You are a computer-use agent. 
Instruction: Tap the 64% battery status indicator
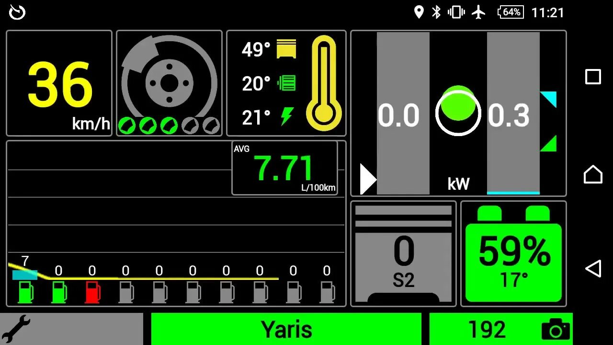coord(511,12)
